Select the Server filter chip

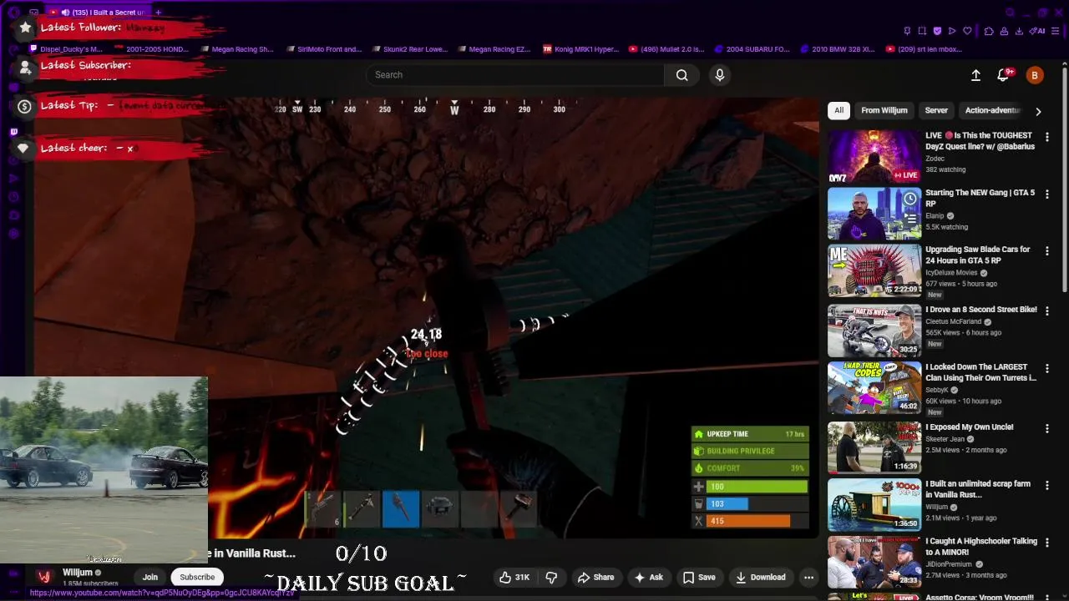pos(936,110)
